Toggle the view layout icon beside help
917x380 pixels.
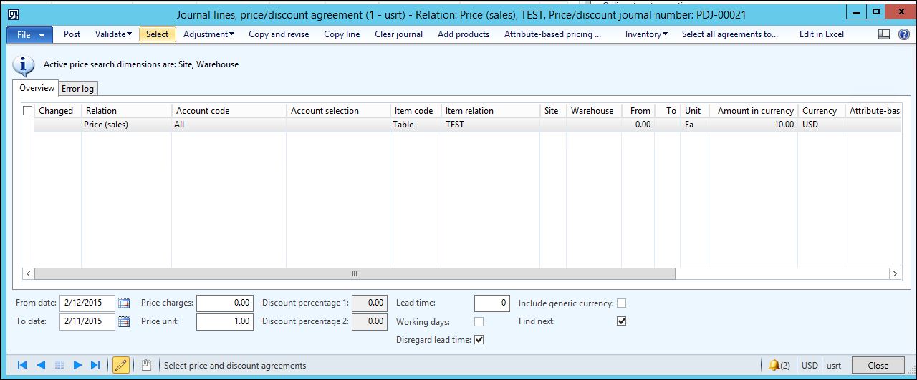(x=884, y=34)
